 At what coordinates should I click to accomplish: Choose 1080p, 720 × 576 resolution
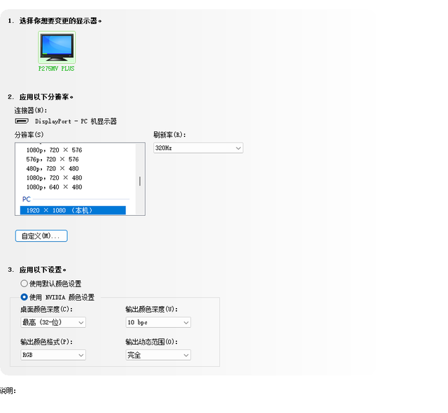(55, 150)
